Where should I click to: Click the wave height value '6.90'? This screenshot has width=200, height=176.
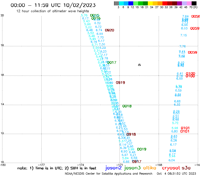[x=124, y=151]
